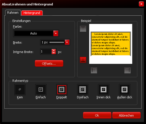The height and width of the screenshot is (124, 146).
Task: Decrease Interne Breite with down arrow
Action: [54, 53]
